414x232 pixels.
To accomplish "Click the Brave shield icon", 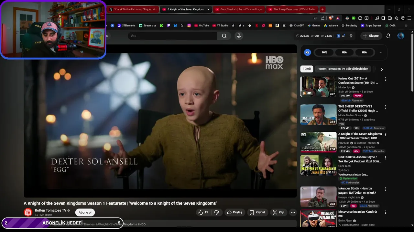I will pos(331,18).
